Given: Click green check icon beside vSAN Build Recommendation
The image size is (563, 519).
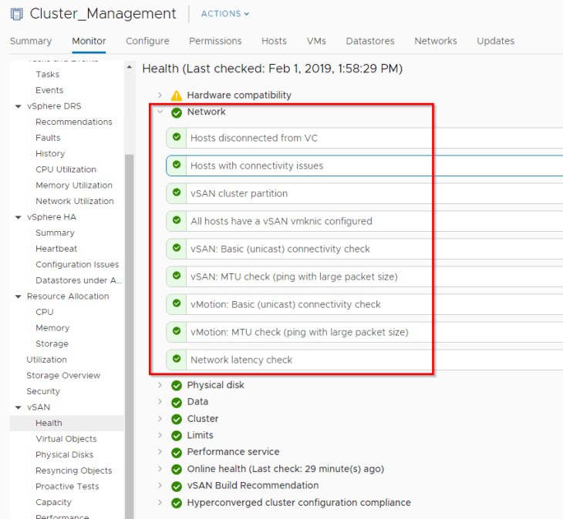Looking at the screenshot, I should [177, 486].
